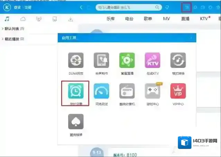Go to the MV tab

(166, 19)
